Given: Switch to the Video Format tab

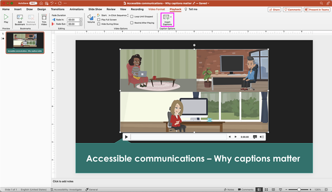Looking at the screenshot, I should click(x=156, y=9).
